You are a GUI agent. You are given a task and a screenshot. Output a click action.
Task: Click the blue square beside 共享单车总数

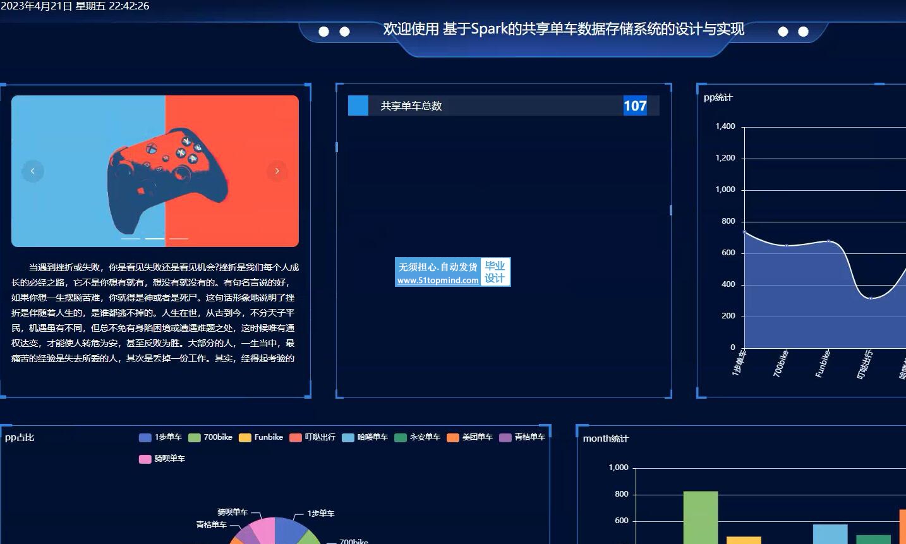358,106
